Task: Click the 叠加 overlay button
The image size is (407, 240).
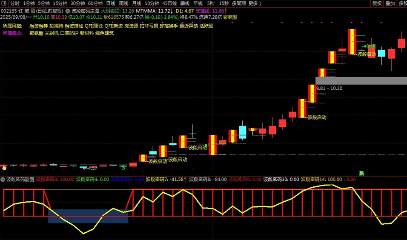Action: click(390, 3)
